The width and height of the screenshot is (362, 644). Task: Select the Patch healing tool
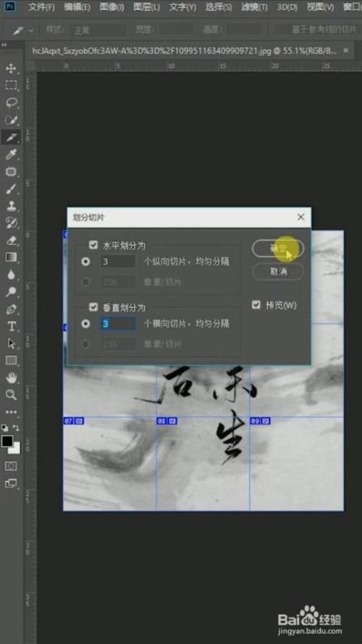pos(11,172)
